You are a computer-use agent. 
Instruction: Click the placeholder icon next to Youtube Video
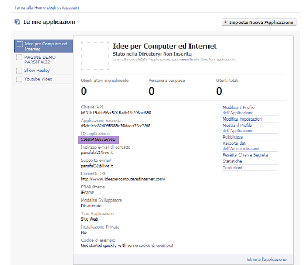click(19, 79)
